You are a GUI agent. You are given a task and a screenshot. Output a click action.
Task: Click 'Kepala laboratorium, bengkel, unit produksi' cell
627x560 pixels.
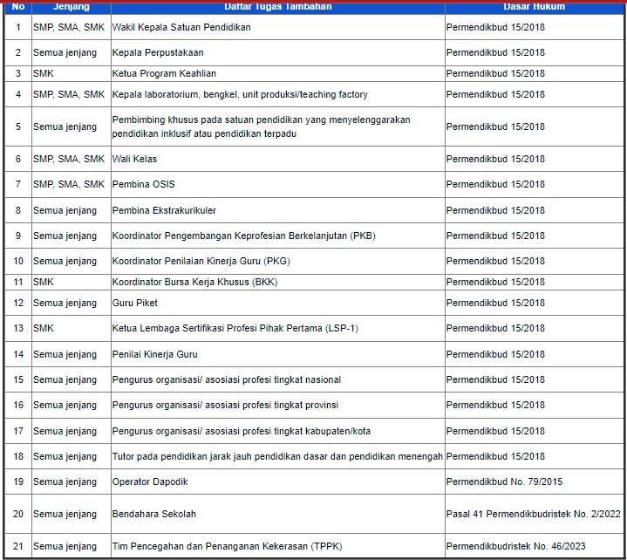click(x=278, y=94)
